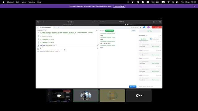Click the interview timer display

135,27
